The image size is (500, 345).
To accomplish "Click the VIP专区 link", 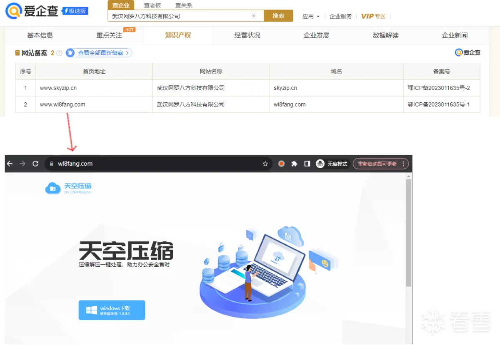I will 373,16.
